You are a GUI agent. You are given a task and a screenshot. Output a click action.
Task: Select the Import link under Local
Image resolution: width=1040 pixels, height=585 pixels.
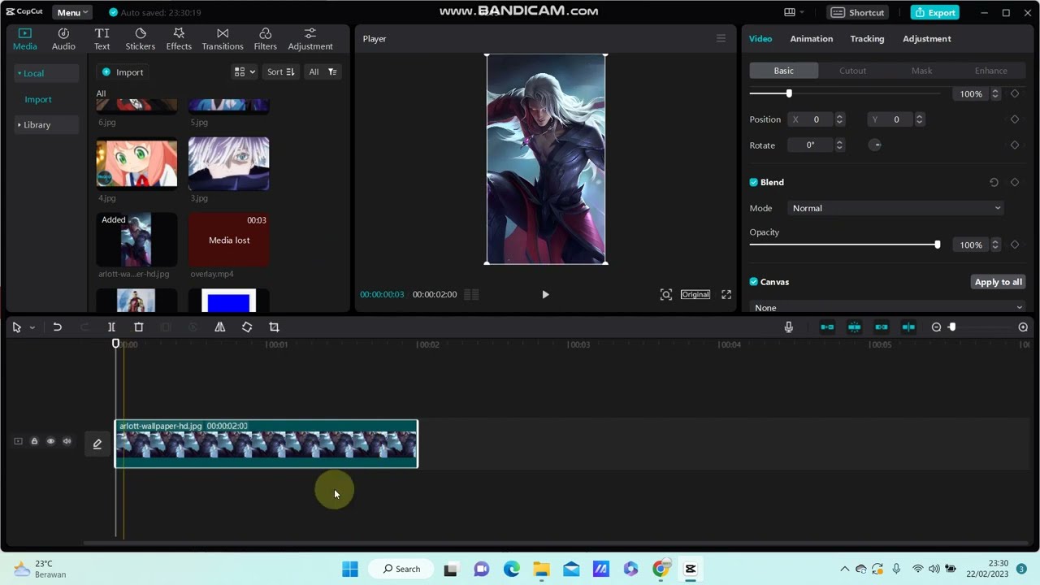tap(38, 99)
